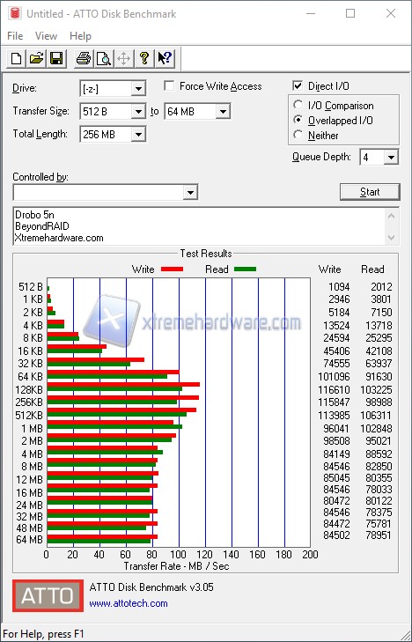Screen dimensions: 412x642
Task: Save results with the floppy disk icon
Action: click(x=56, y=58)
